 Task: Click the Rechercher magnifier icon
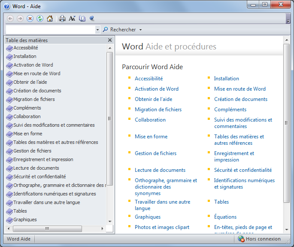106,30
